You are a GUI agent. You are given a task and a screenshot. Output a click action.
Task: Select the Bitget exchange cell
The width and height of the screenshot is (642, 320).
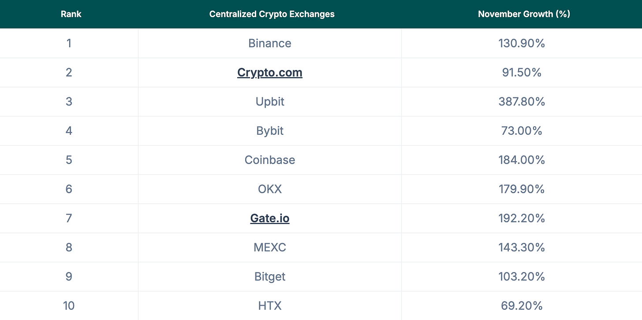click(x=269, y=276)
